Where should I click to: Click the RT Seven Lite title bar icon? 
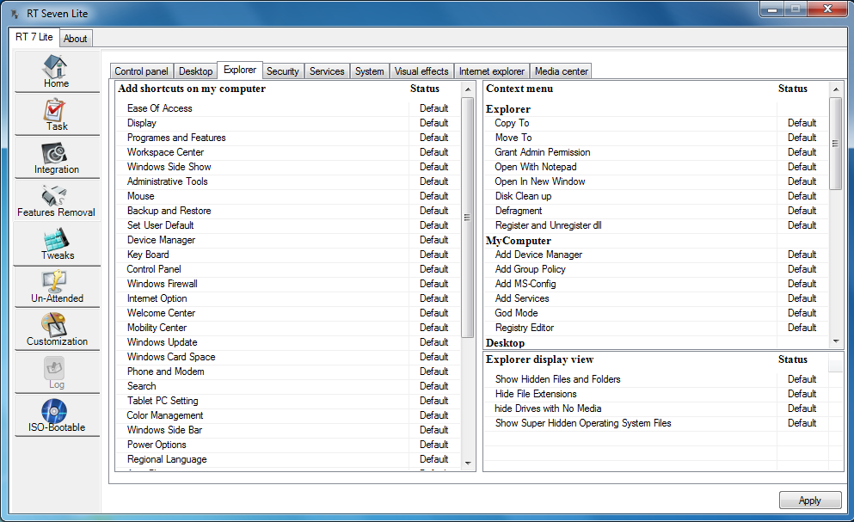[15, 14]
